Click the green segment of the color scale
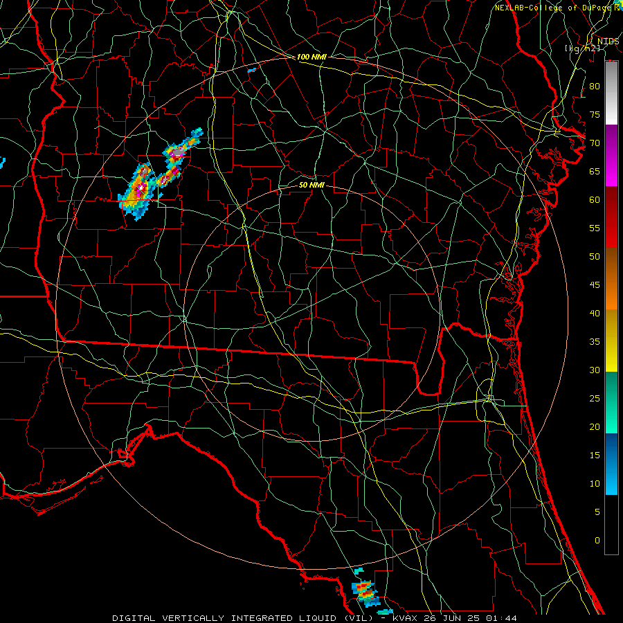 click(611, 402)
